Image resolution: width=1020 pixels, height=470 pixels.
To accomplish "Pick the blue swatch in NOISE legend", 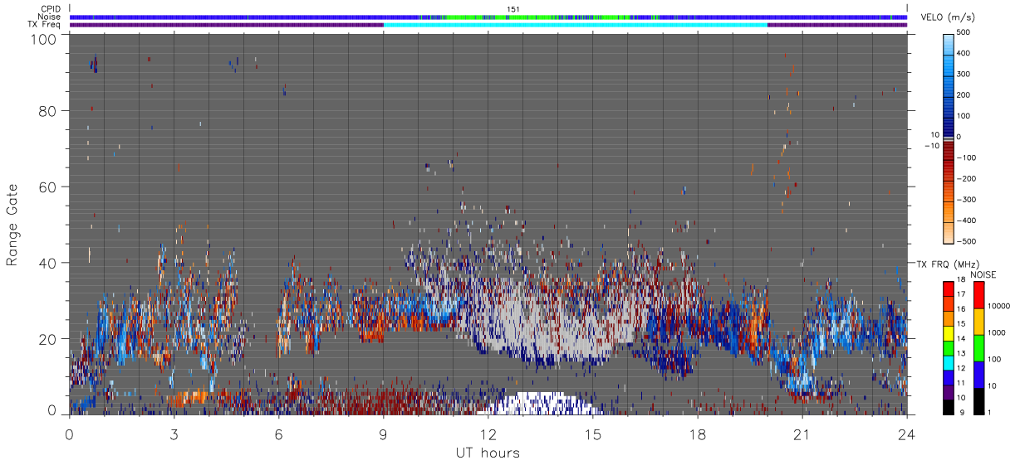I will coord(978,373).
